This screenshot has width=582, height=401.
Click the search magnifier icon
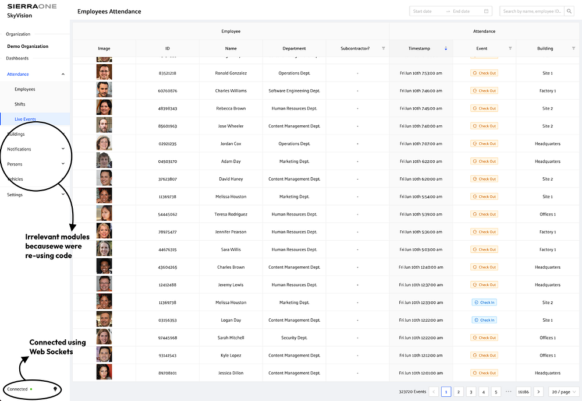click(569, 11)
